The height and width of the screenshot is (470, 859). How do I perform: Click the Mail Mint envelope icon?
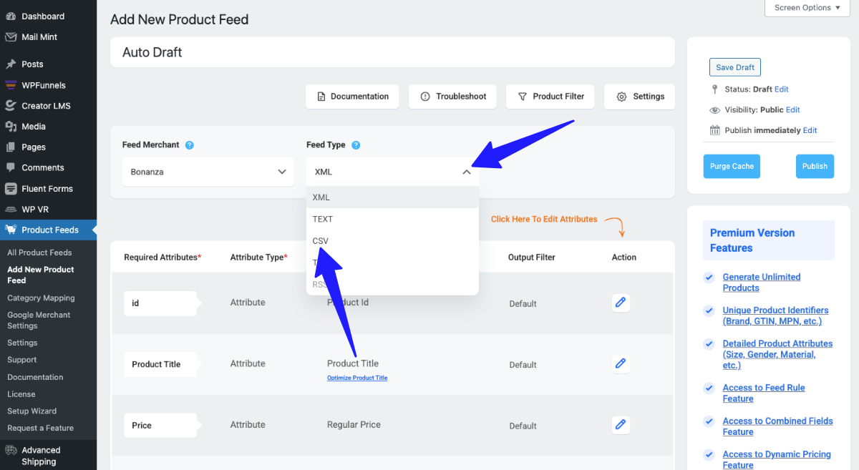[11, 37]
